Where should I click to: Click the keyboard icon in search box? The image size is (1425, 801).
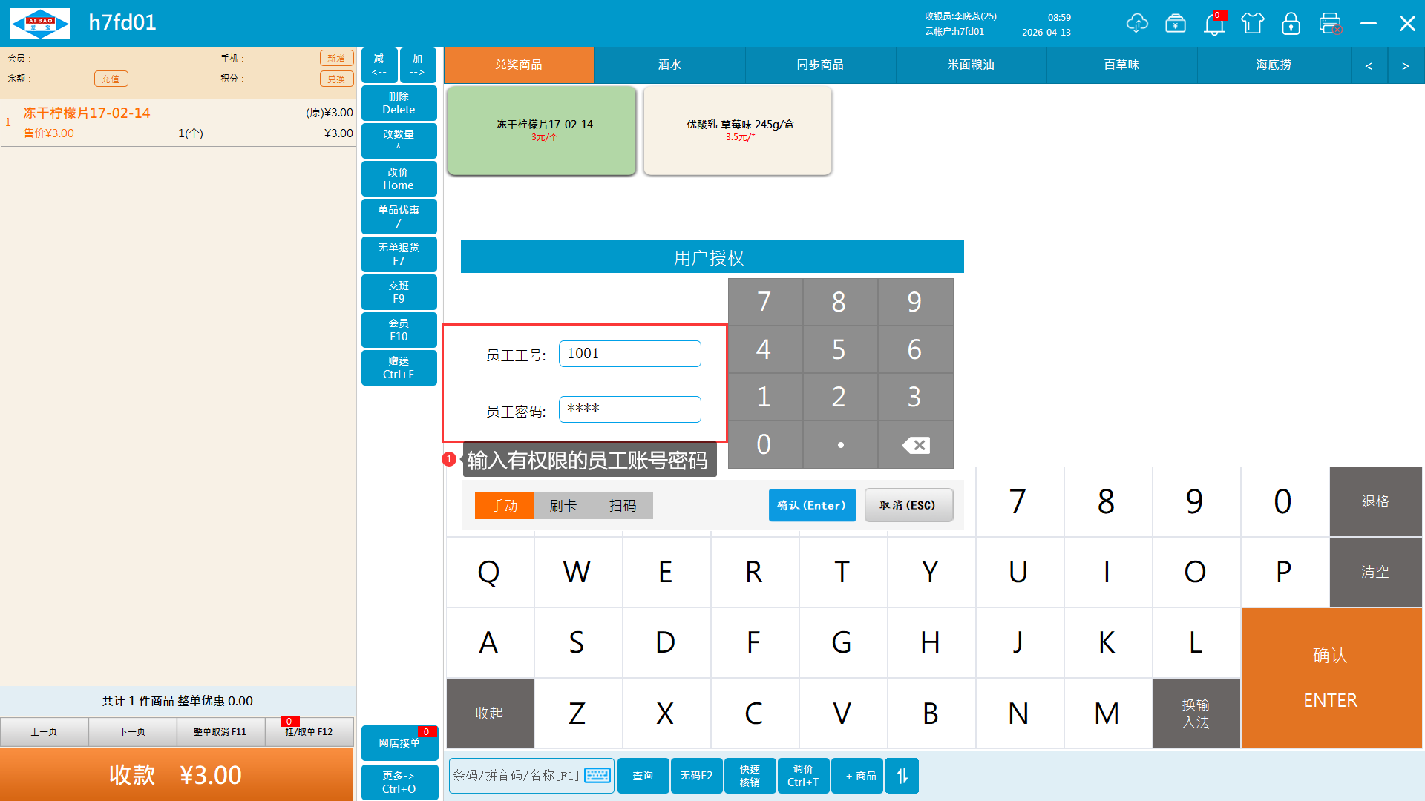(597, 776)
